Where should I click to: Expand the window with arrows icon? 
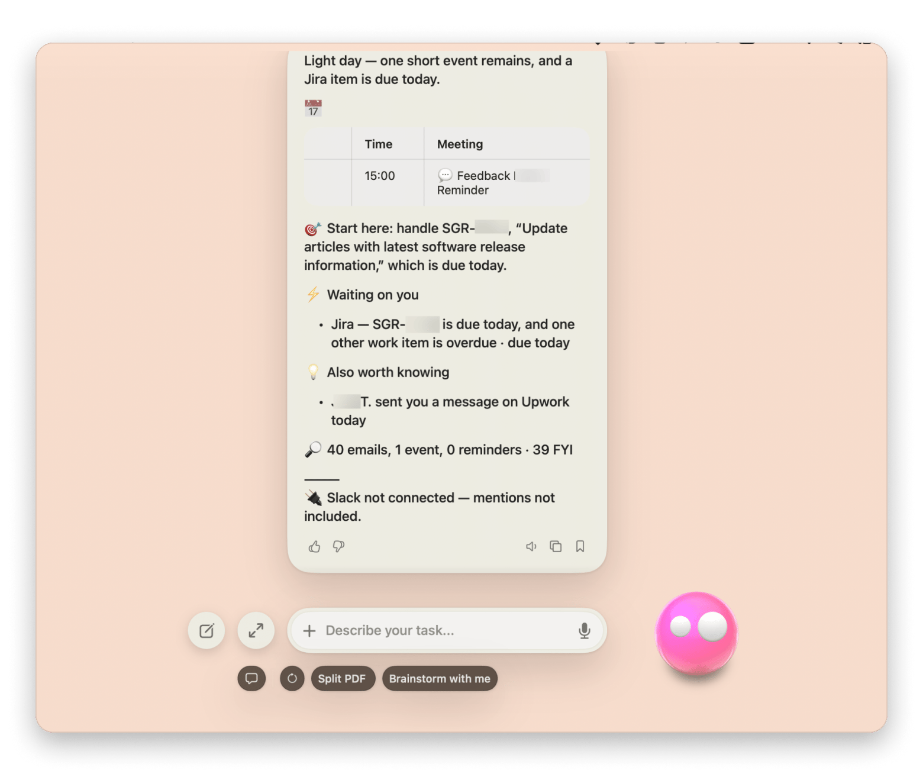[x=256, y=630]
